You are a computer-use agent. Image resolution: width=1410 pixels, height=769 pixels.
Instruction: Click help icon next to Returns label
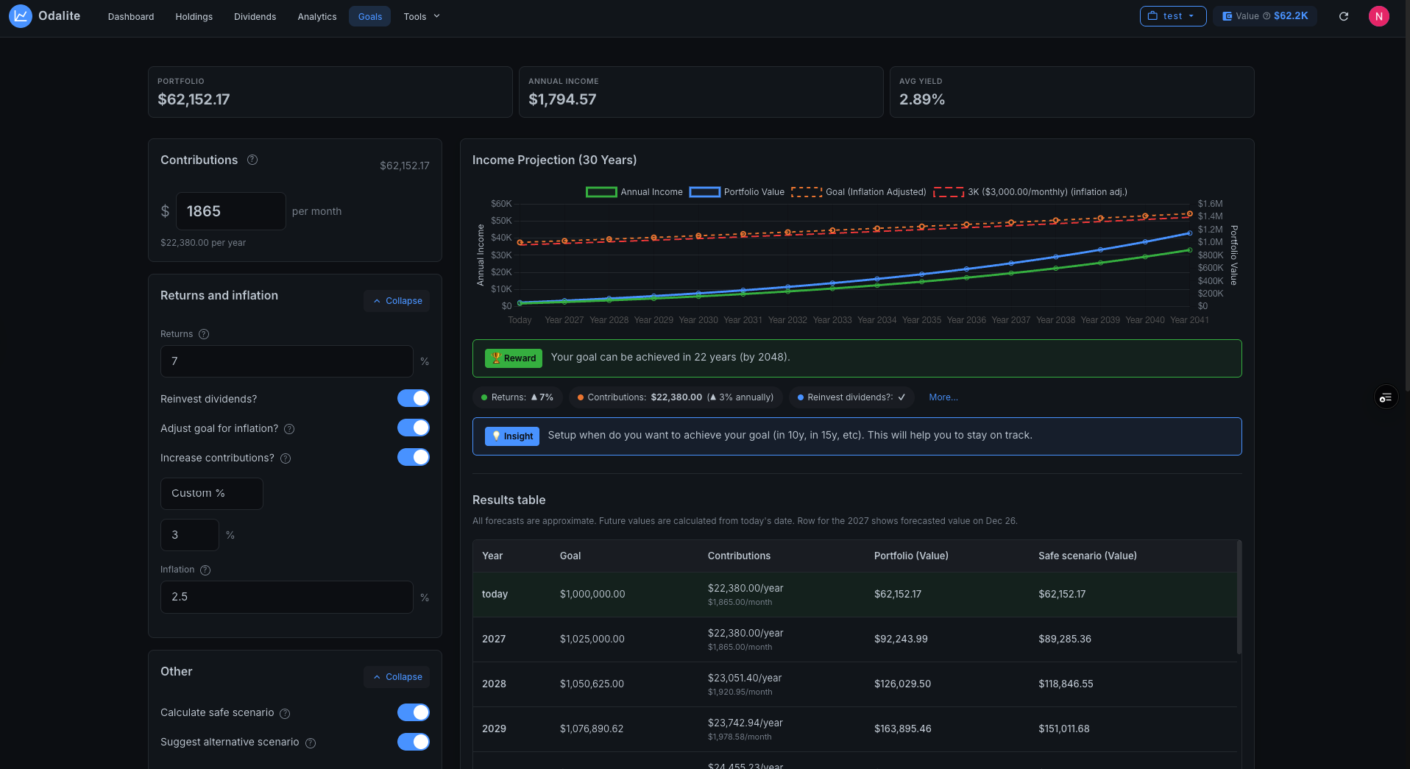(x=204, y=334)
